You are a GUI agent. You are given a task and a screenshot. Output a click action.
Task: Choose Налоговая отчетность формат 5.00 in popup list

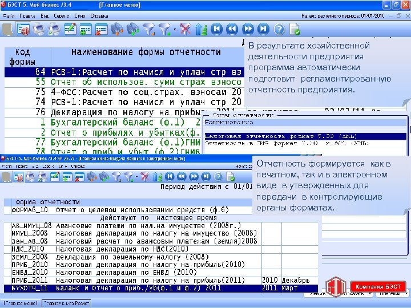click(x=305, y=136)
